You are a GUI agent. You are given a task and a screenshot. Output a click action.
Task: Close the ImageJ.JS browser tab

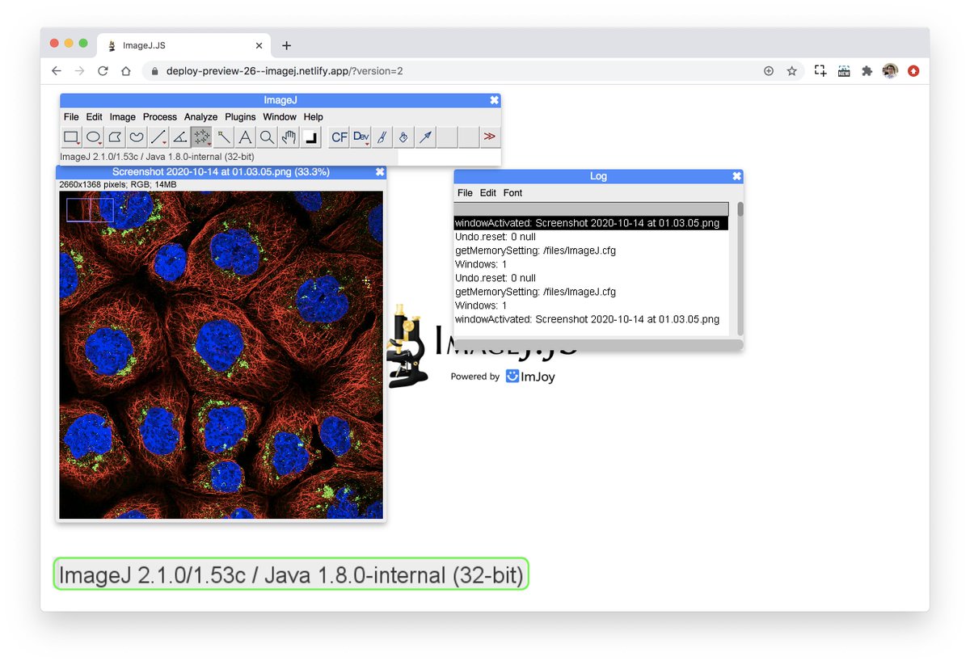[258, 46]
